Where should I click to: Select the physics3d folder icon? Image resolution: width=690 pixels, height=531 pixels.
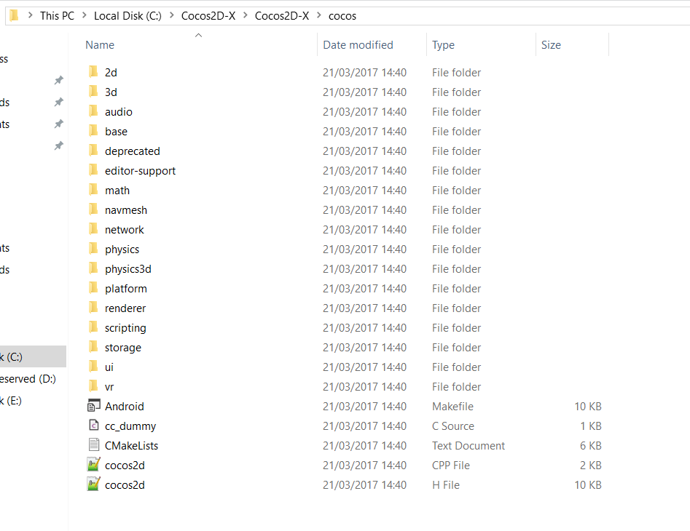coord(93,268)
